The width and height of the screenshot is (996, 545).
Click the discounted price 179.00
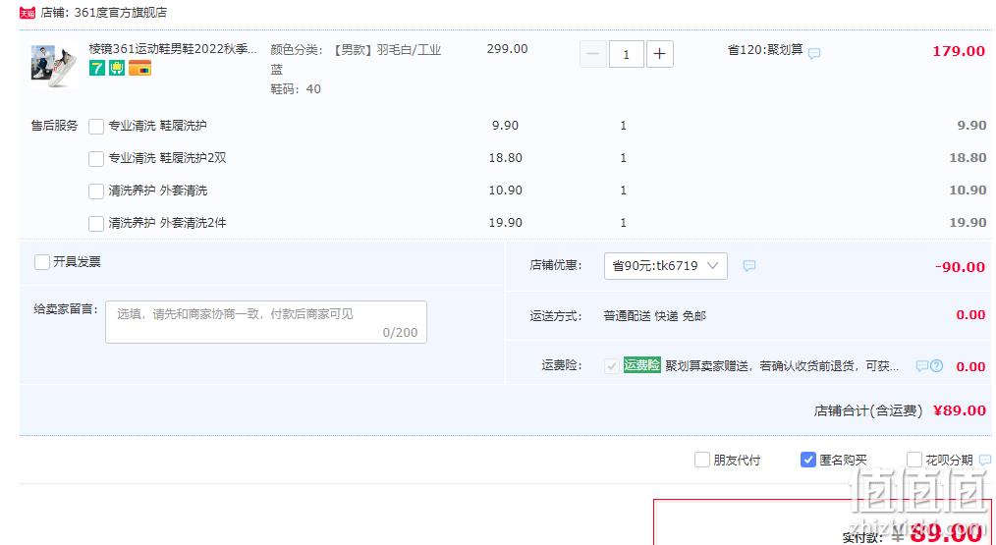pos(959,51)
